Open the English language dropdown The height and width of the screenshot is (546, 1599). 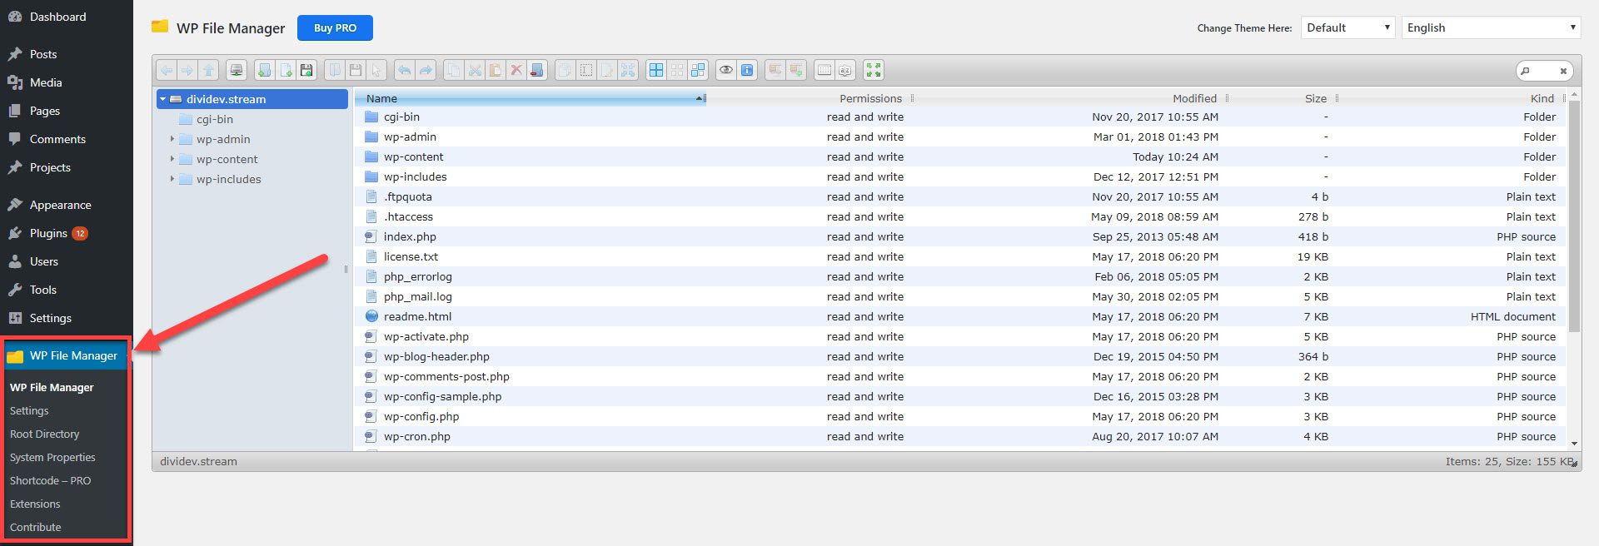pos(1491,27)
